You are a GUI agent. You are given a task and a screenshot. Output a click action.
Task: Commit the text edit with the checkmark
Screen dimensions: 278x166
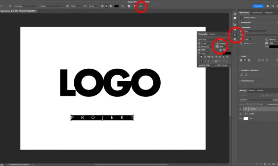tap(140, 6)
